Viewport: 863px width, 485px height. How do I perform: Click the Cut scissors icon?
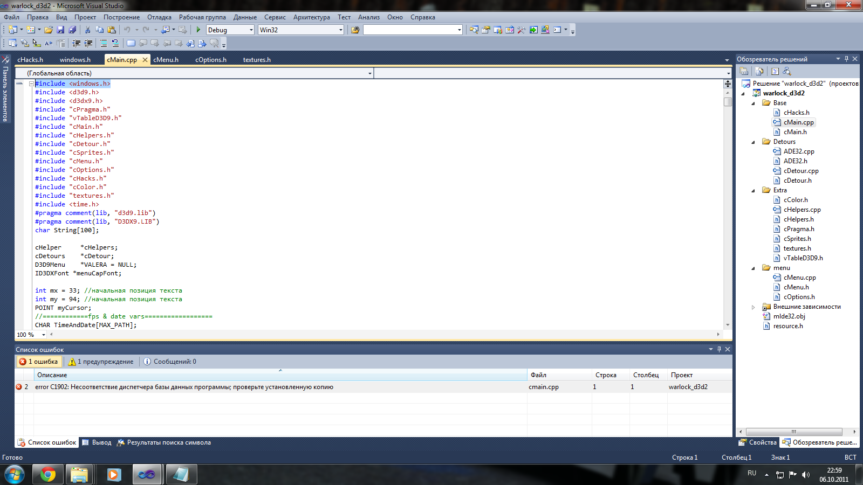tap(87, 30)
